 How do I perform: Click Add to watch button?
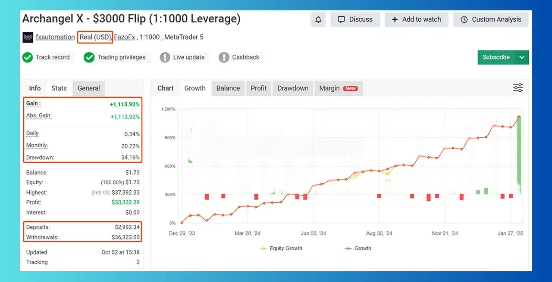coord(417,19)
